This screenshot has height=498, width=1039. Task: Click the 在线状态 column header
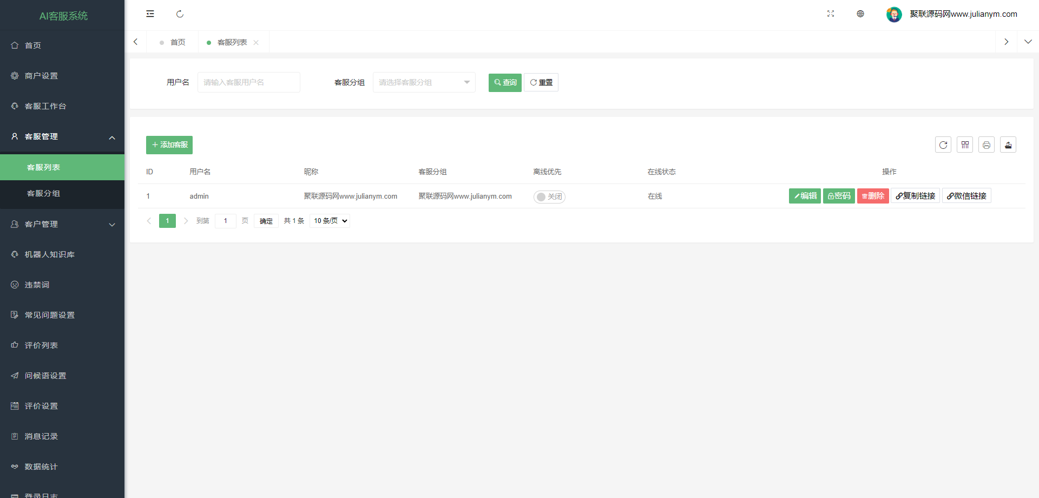point(662,172)
